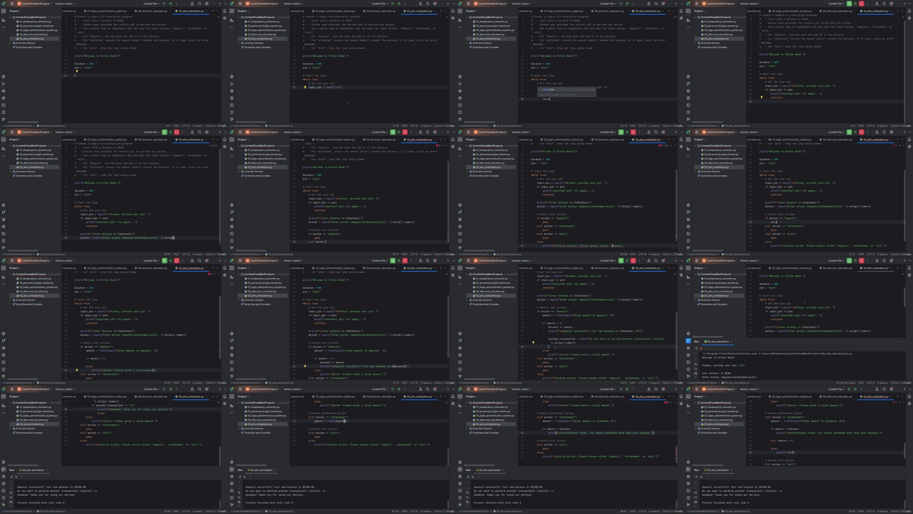Click Run tool window icon in window at caret 34:36
913x514 pixels.
tap(688, 341)
